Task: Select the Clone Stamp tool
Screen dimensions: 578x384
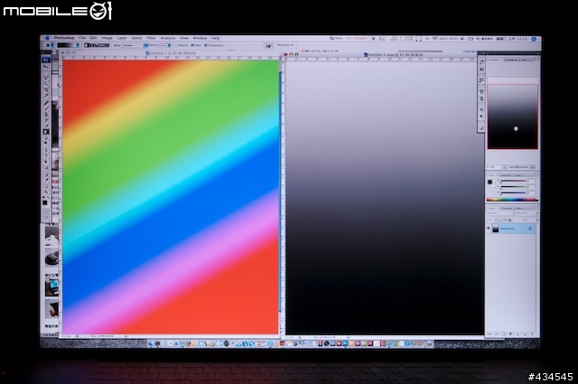Action: [x=46, y=115]
